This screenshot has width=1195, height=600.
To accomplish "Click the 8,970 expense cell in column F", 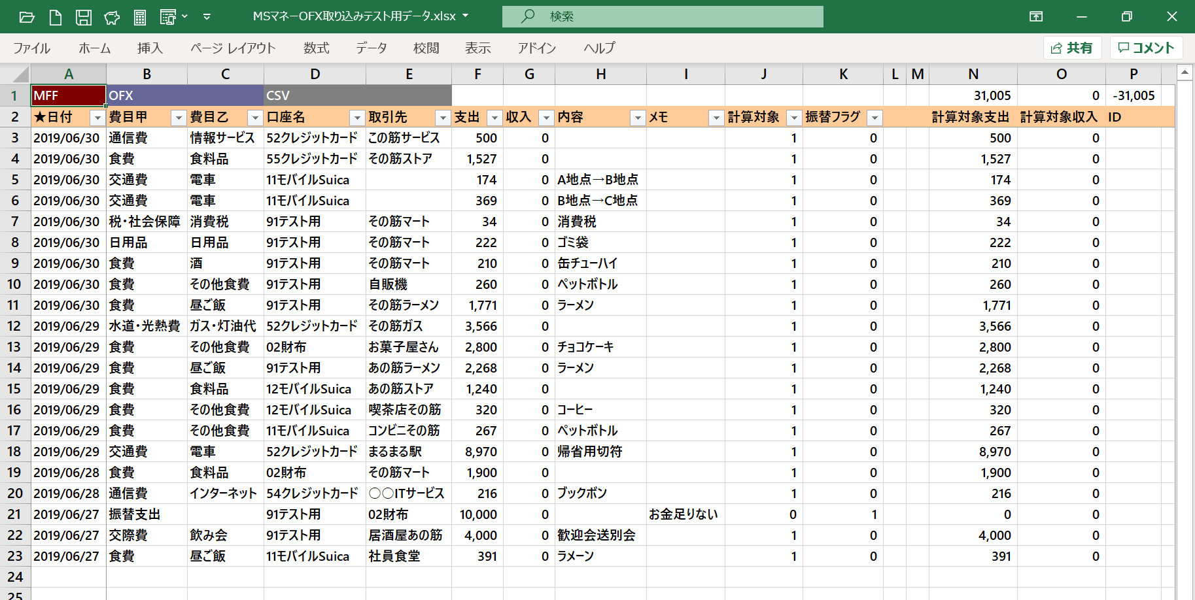I will 477,452.
